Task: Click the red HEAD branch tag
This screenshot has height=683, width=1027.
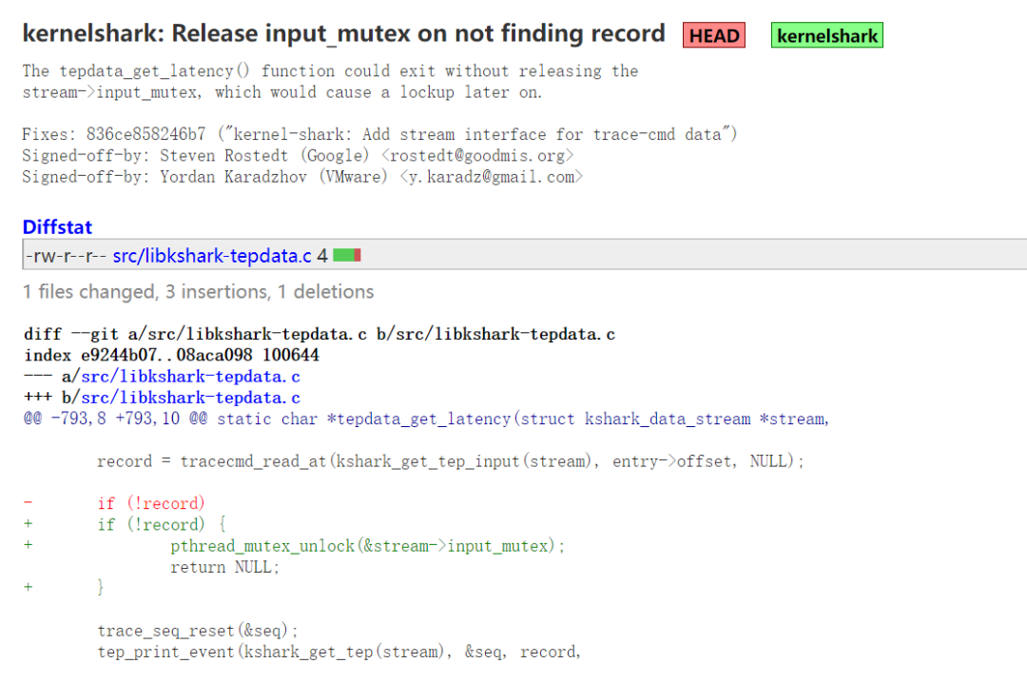Action: click(713, 35)
